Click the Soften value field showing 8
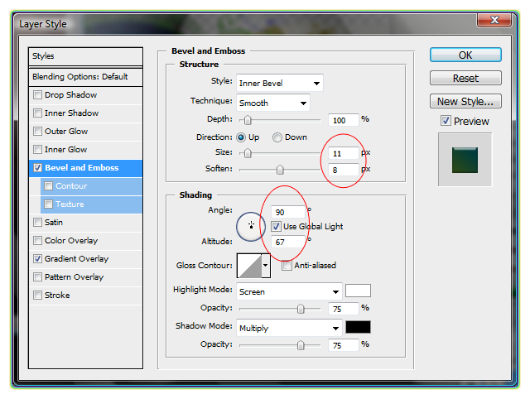This screenshot has height=399, width=530. pos(344,170)
